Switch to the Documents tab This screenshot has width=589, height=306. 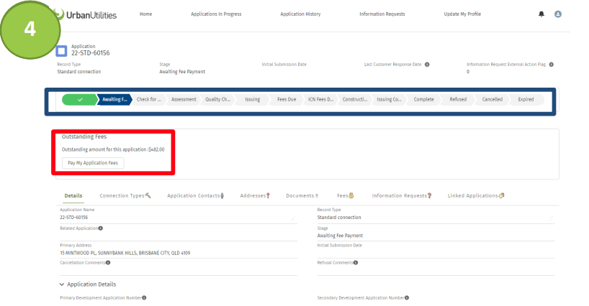302,195
